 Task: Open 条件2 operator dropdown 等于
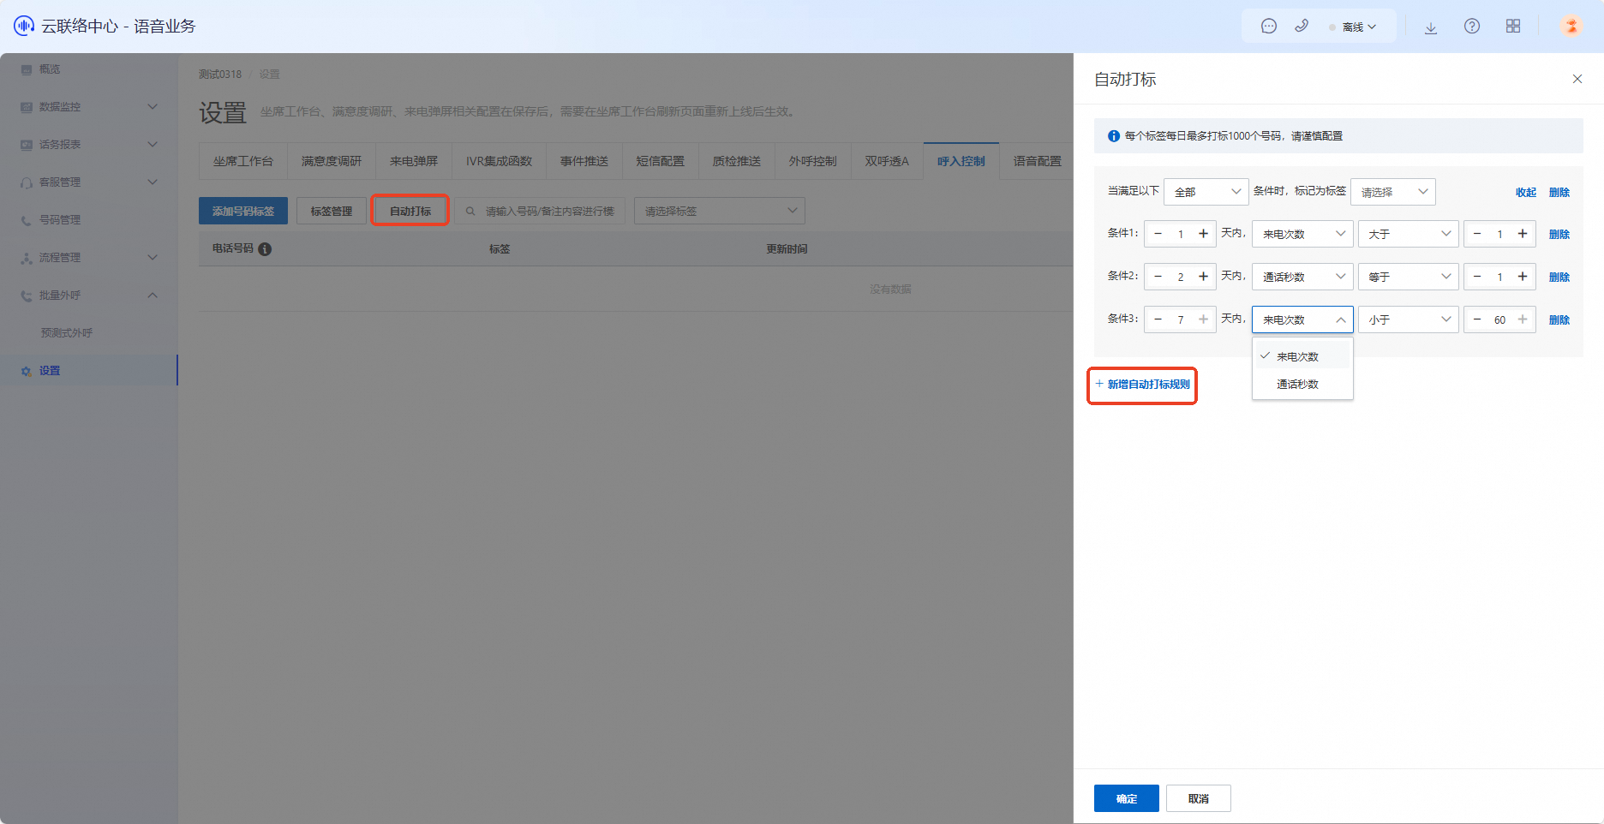1409,277
